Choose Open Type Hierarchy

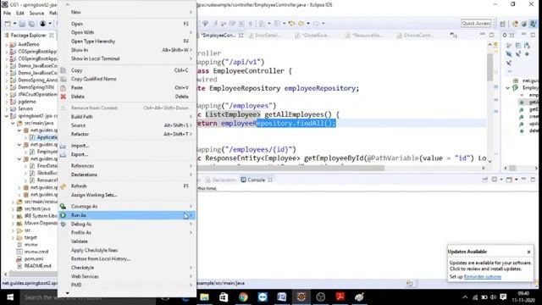click(x=127, y=42)
